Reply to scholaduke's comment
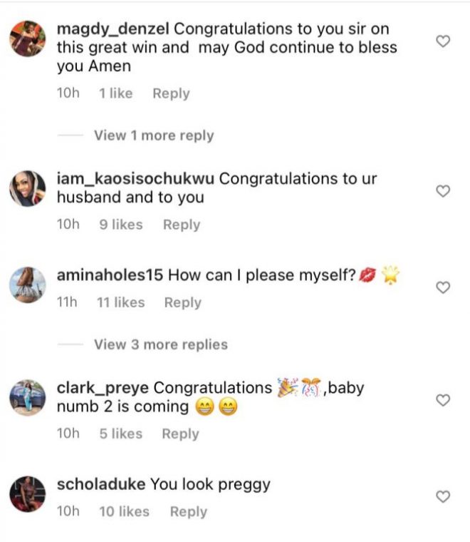Screen dimensions: 470x542 (188, 511)
